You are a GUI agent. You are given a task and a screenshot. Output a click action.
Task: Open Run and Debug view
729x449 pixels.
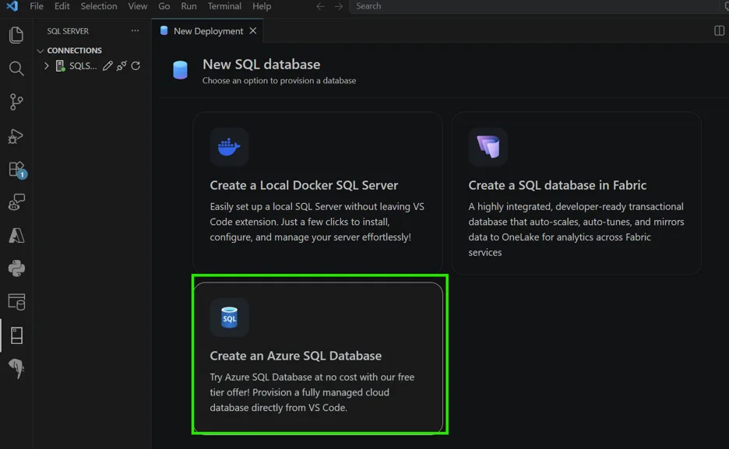16,135
